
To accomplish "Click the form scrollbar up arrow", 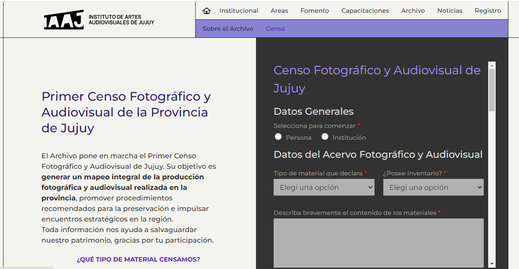I will click(492, 65).
